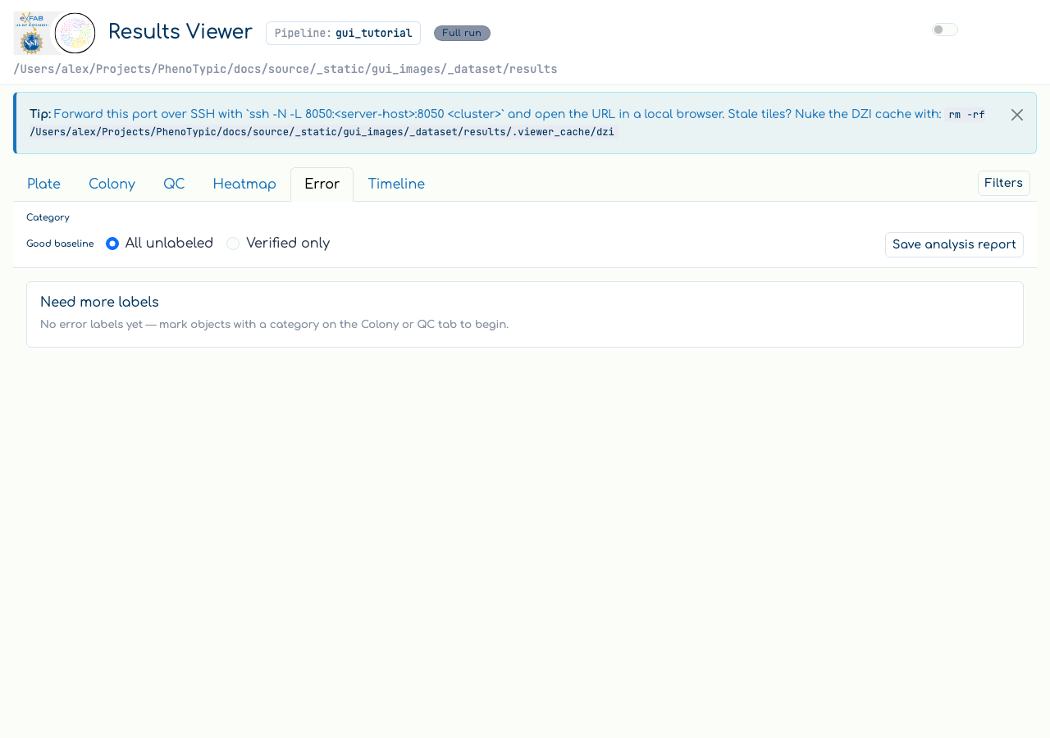Click the Results Viewer title
Image resolution: width=1050 pixels, height=738 pixels.
pos(180,32)
